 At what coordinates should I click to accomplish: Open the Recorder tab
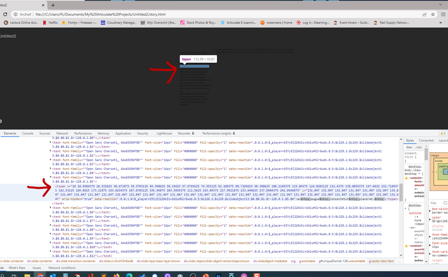[x=186, y=134]
